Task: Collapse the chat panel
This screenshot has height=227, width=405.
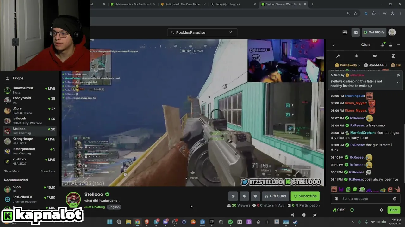Action: point(333,45)
